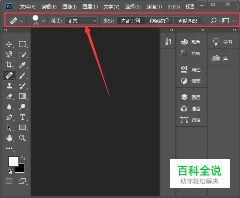Open the Edit Toolbar three-dots menu
Image resolution: width=240 pixels, height=198 pixels.
click(9, 148)
